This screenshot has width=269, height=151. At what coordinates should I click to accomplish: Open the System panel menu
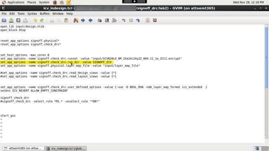click(44, 3)
